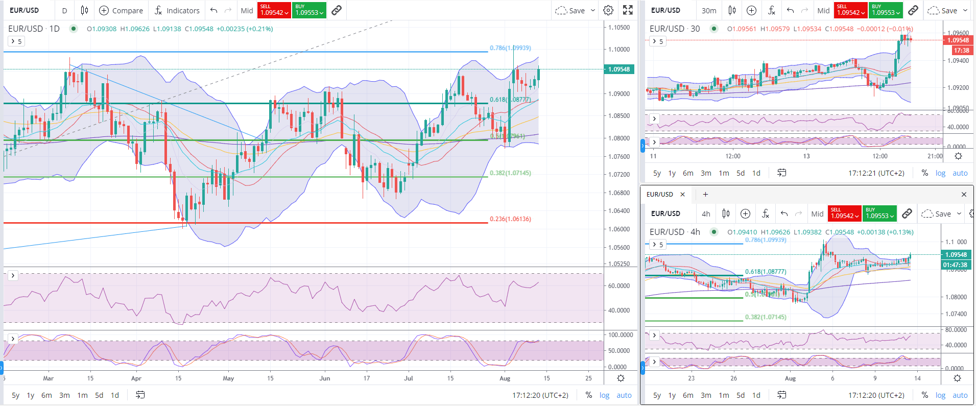
Task: Open chart settings gear in the daily chart
Action: pyautogui.click(x=608, y=10)
